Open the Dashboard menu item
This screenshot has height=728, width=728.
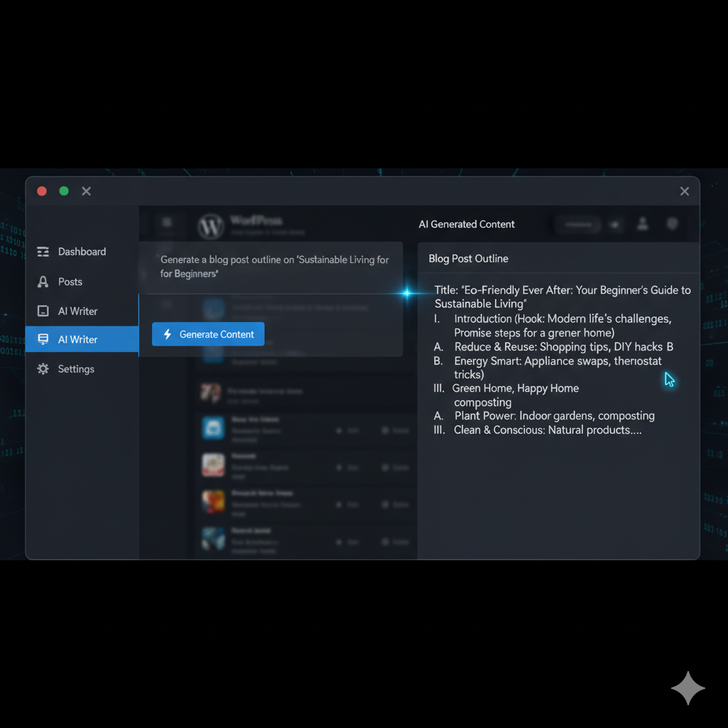pyautogui.click(x=81, y=252)
